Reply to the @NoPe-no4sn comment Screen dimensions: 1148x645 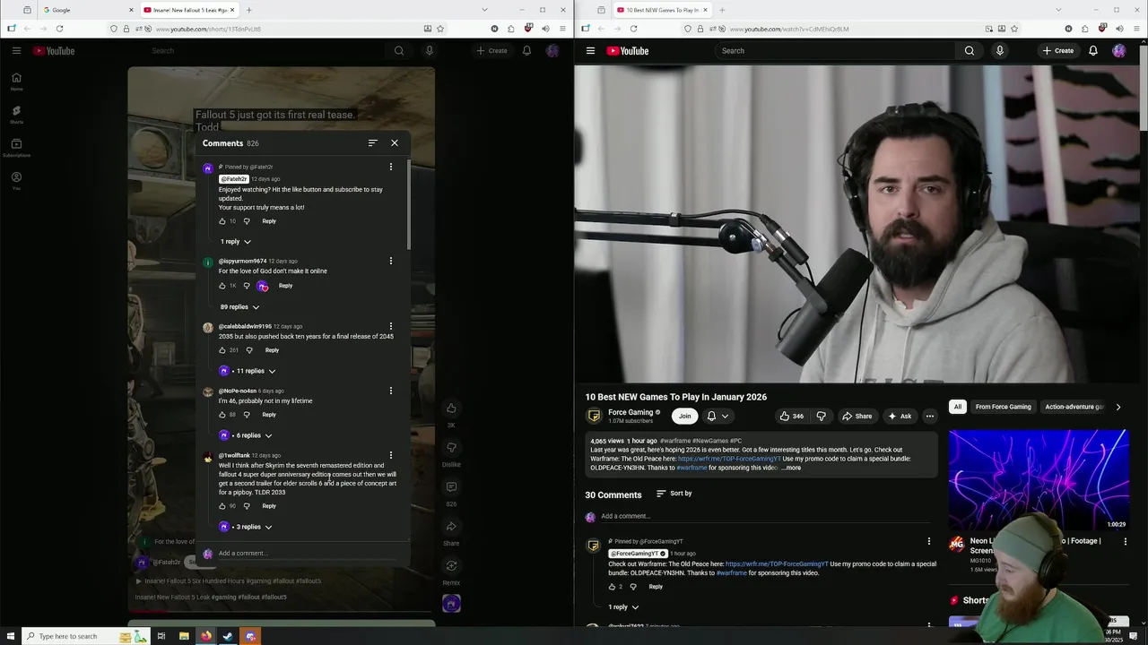[269, 415]
